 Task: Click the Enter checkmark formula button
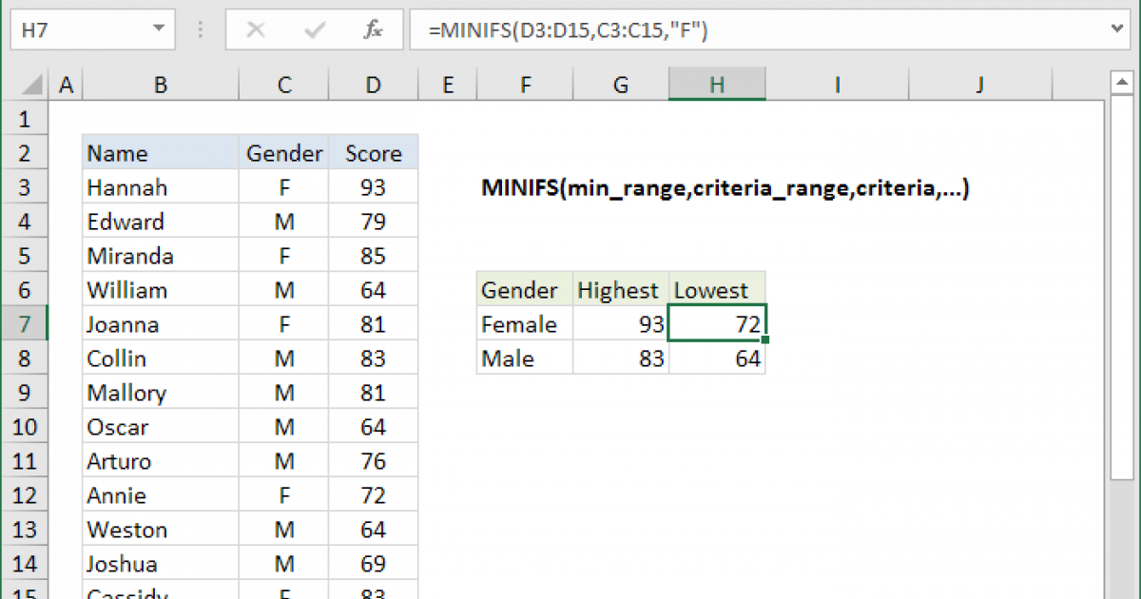[x=314, y=30]
